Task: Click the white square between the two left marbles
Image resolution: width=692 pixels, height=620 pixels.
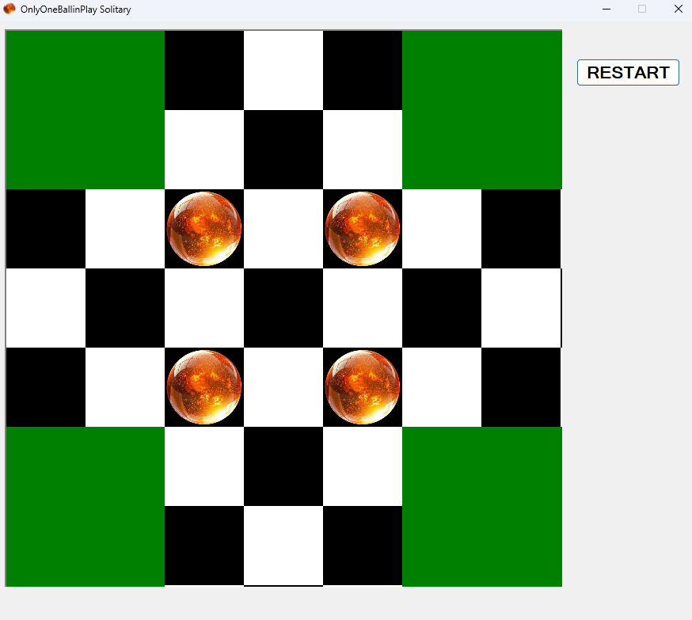Action: (204, 308)
